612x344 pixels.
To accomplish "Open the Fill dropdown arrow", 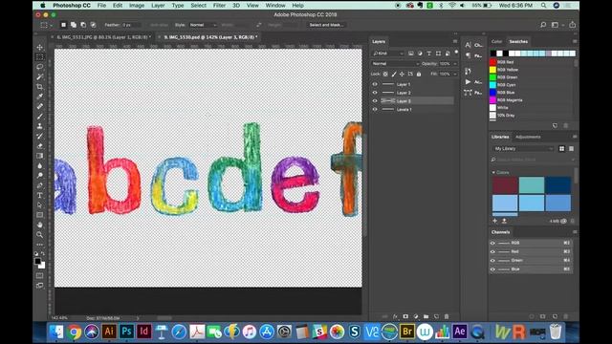I will click(x=455, y=74).
